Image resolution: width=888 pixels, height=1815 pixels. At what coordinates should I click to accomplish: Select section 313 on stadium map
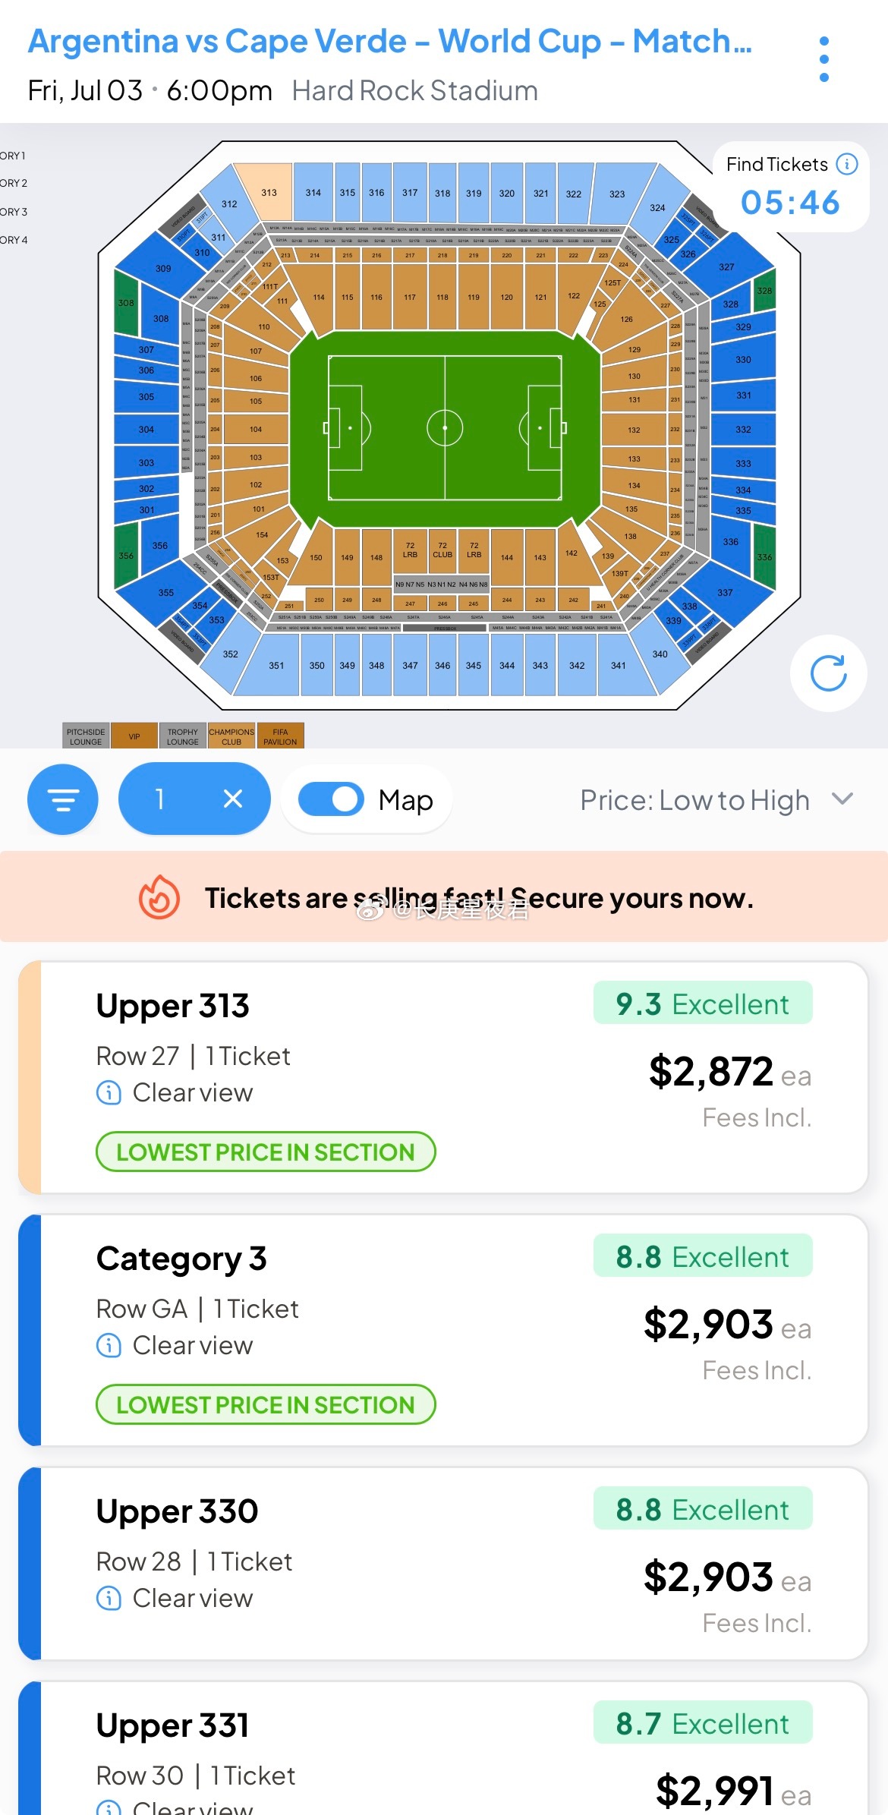[x=267, y=191]
